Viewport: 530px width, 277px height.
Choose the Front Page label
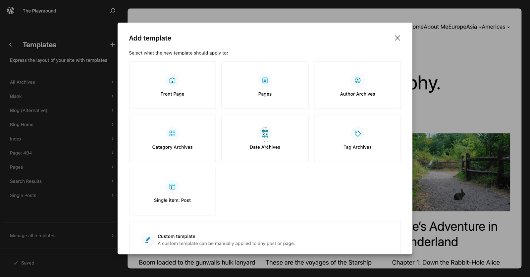click(172, 94)
